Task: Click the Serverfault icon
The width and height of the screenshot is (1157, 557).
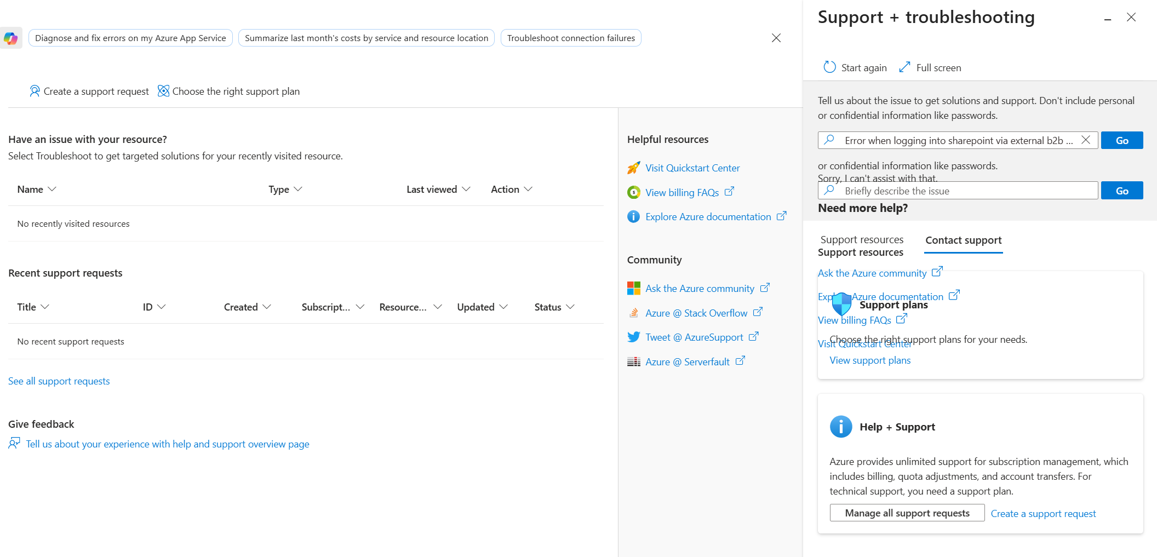Action: pyautogui.click(x=634, y=361)
